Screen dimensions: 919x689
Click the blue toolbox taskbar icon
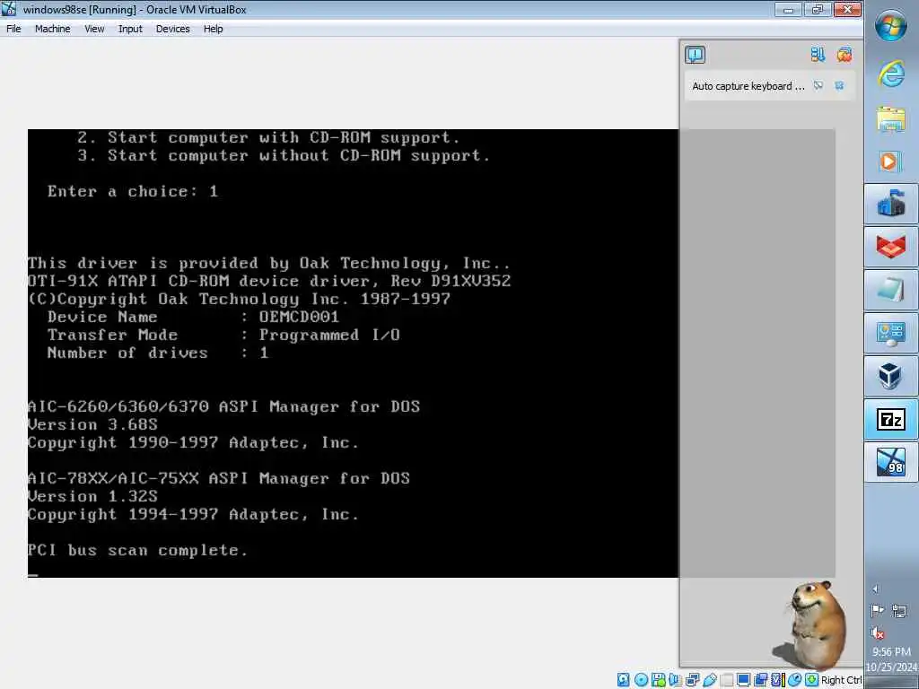point(891,204)
